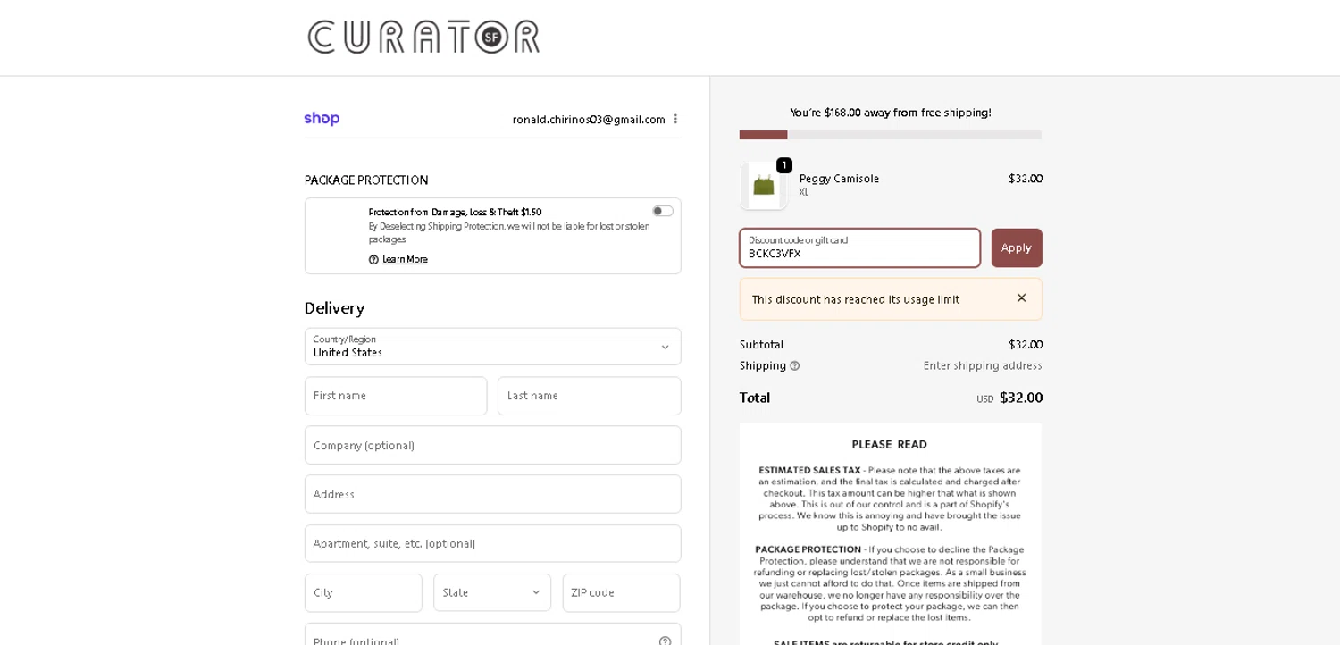Toggle the package protection switch

(x=663, y=211)
